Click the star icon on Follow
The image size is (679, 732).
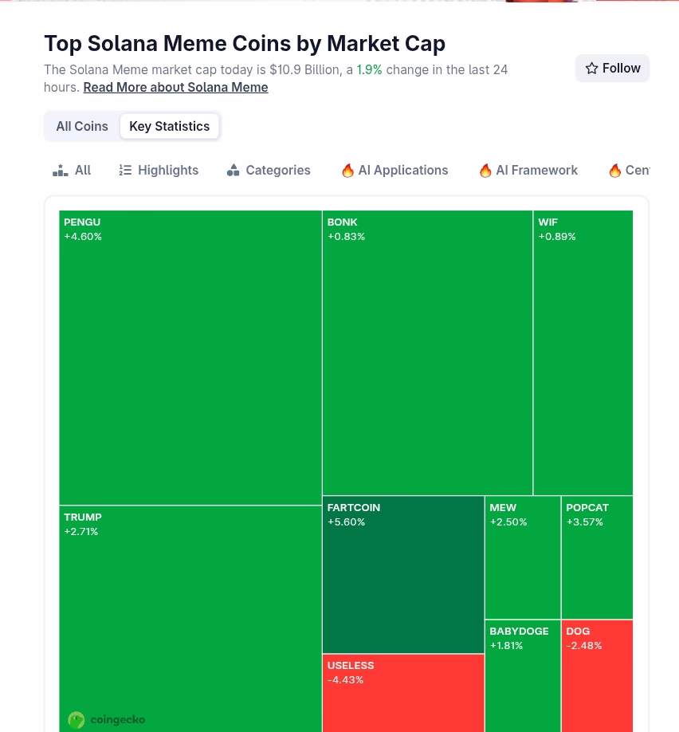(x=591, y=69)
